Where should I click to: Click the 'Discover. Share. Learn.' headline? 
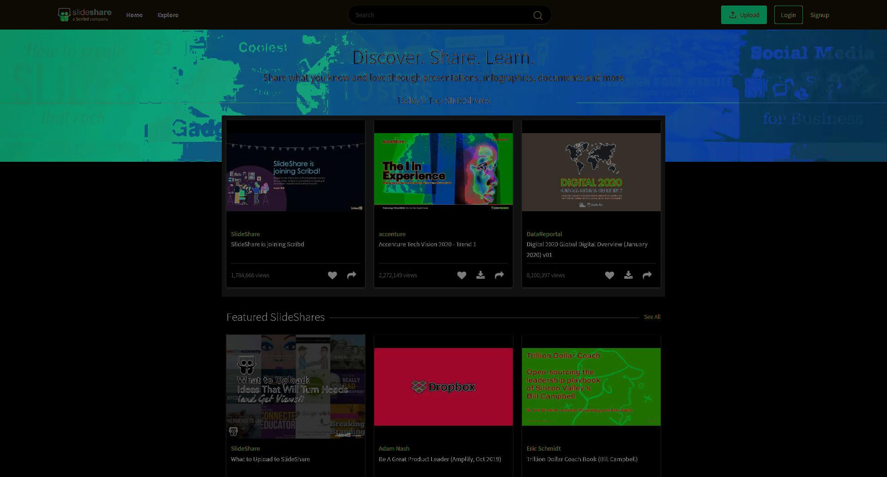click(443, 57)
